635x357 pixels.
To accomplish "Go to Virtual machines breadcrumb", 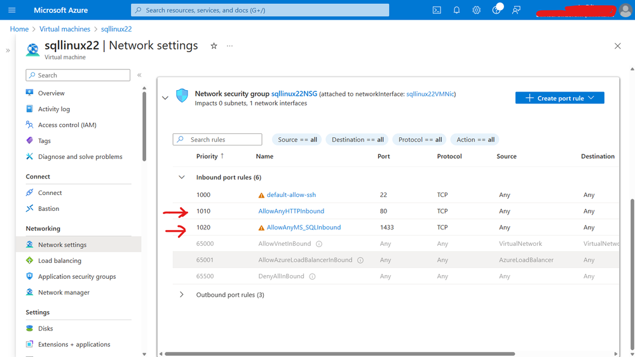I will (x=65, y=29).
